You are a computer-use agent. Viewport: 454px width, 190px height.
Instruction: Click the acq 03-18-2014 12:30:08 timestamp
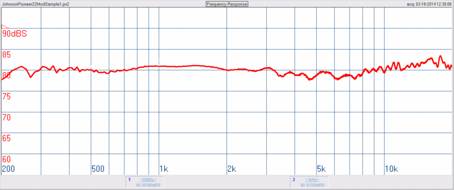(x=429, y=4)
